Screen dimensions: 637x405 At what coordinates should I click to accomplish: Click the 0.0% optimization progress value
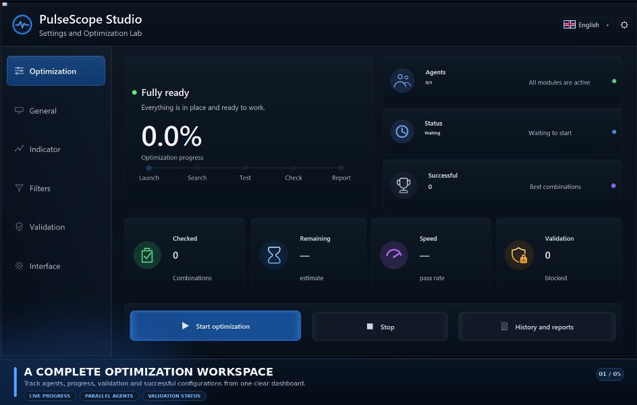(171, 136)
